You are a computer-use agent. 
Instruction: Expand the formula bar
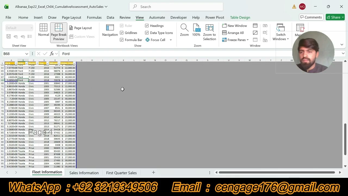343,54
